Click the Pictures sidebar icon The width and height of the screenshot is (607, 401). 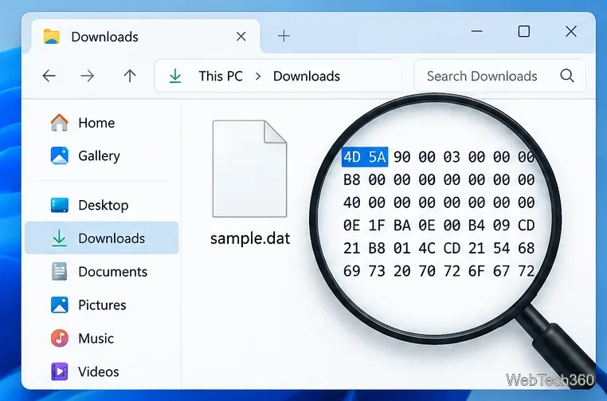click(59, 305)
